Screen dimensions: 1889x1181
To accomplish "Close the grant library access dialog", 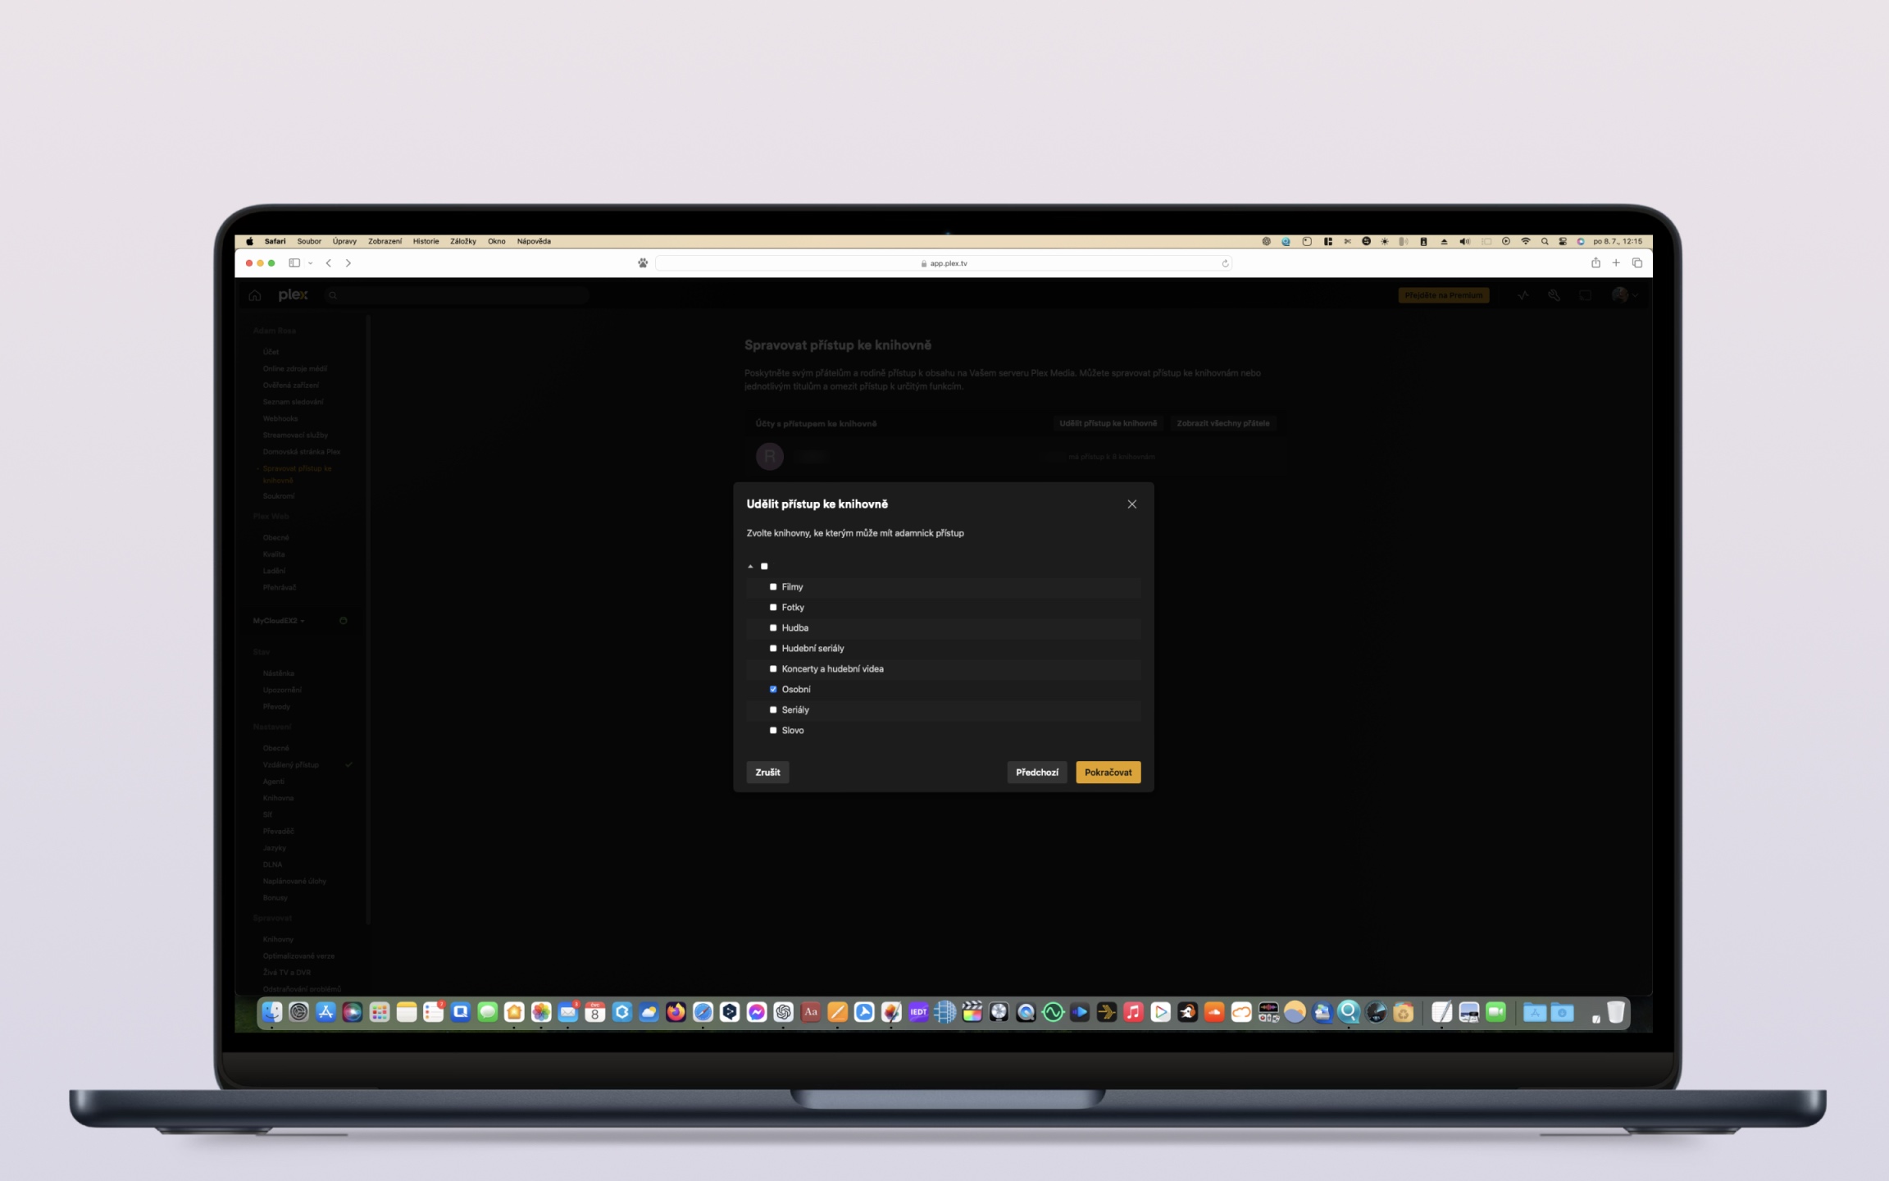I will point(1131,504).
